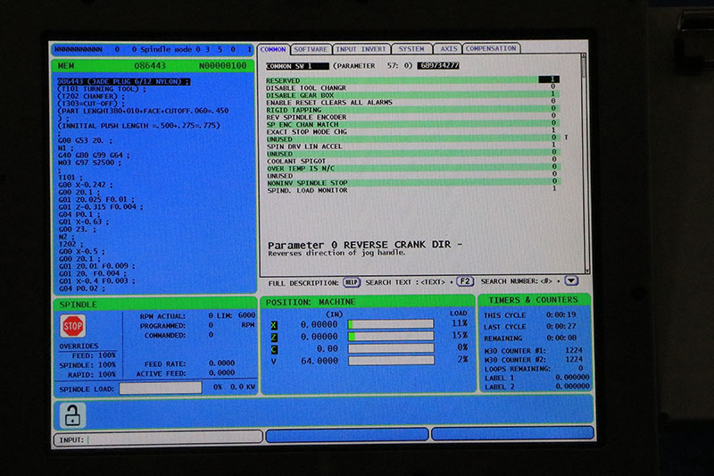Image resolution: width=714 pixels, height=476 pixels.
Task: Click the Z axis label icon
Action: click(x=274, y=337)
